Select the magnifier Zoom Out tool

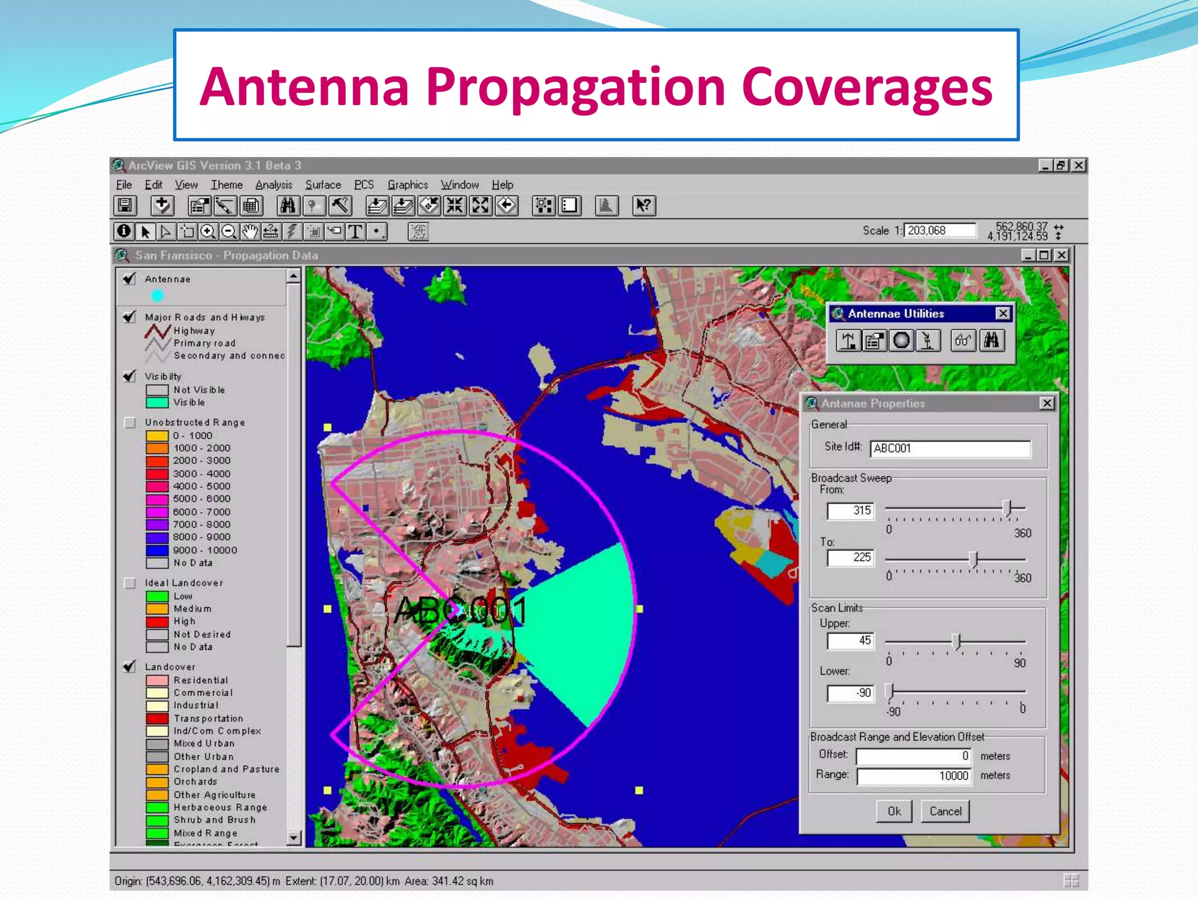pyautogui.click(x=229, y=232)
